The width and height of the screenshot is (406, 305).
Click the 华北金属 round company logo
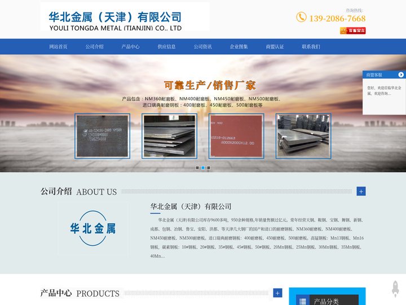pyautogui.click(x=93, y=228)
